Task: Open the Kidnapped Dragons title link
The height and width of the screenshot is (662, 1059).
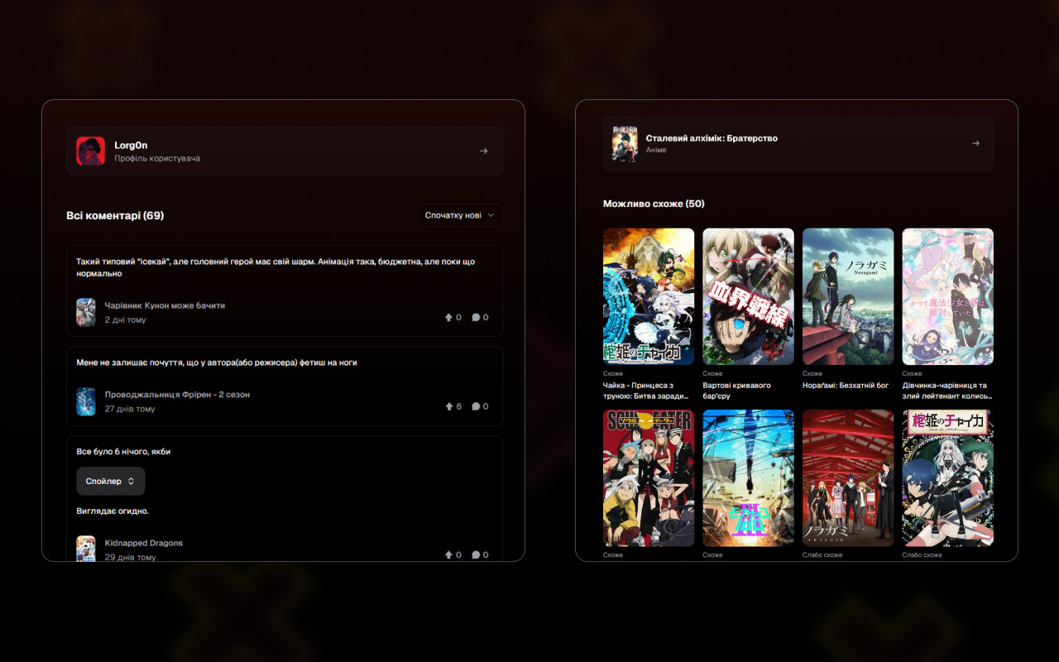Action: pyautogui.click(x=144, y=543)
